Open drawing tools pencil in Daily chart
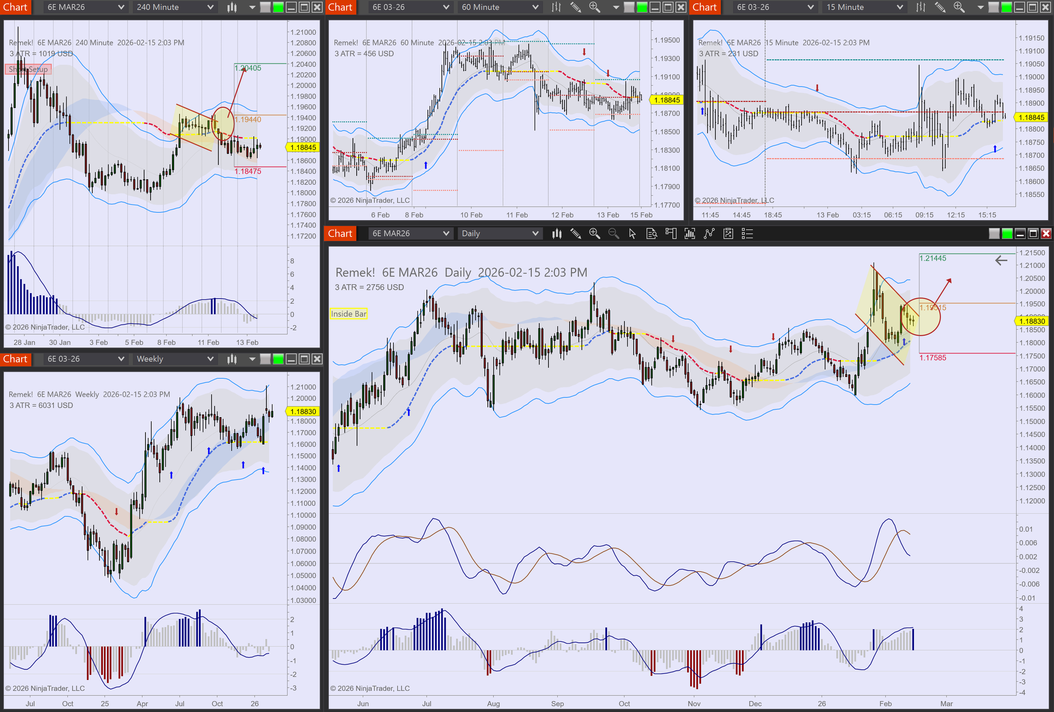Viewport: 1054px width, 712px height. pos(575,234)
